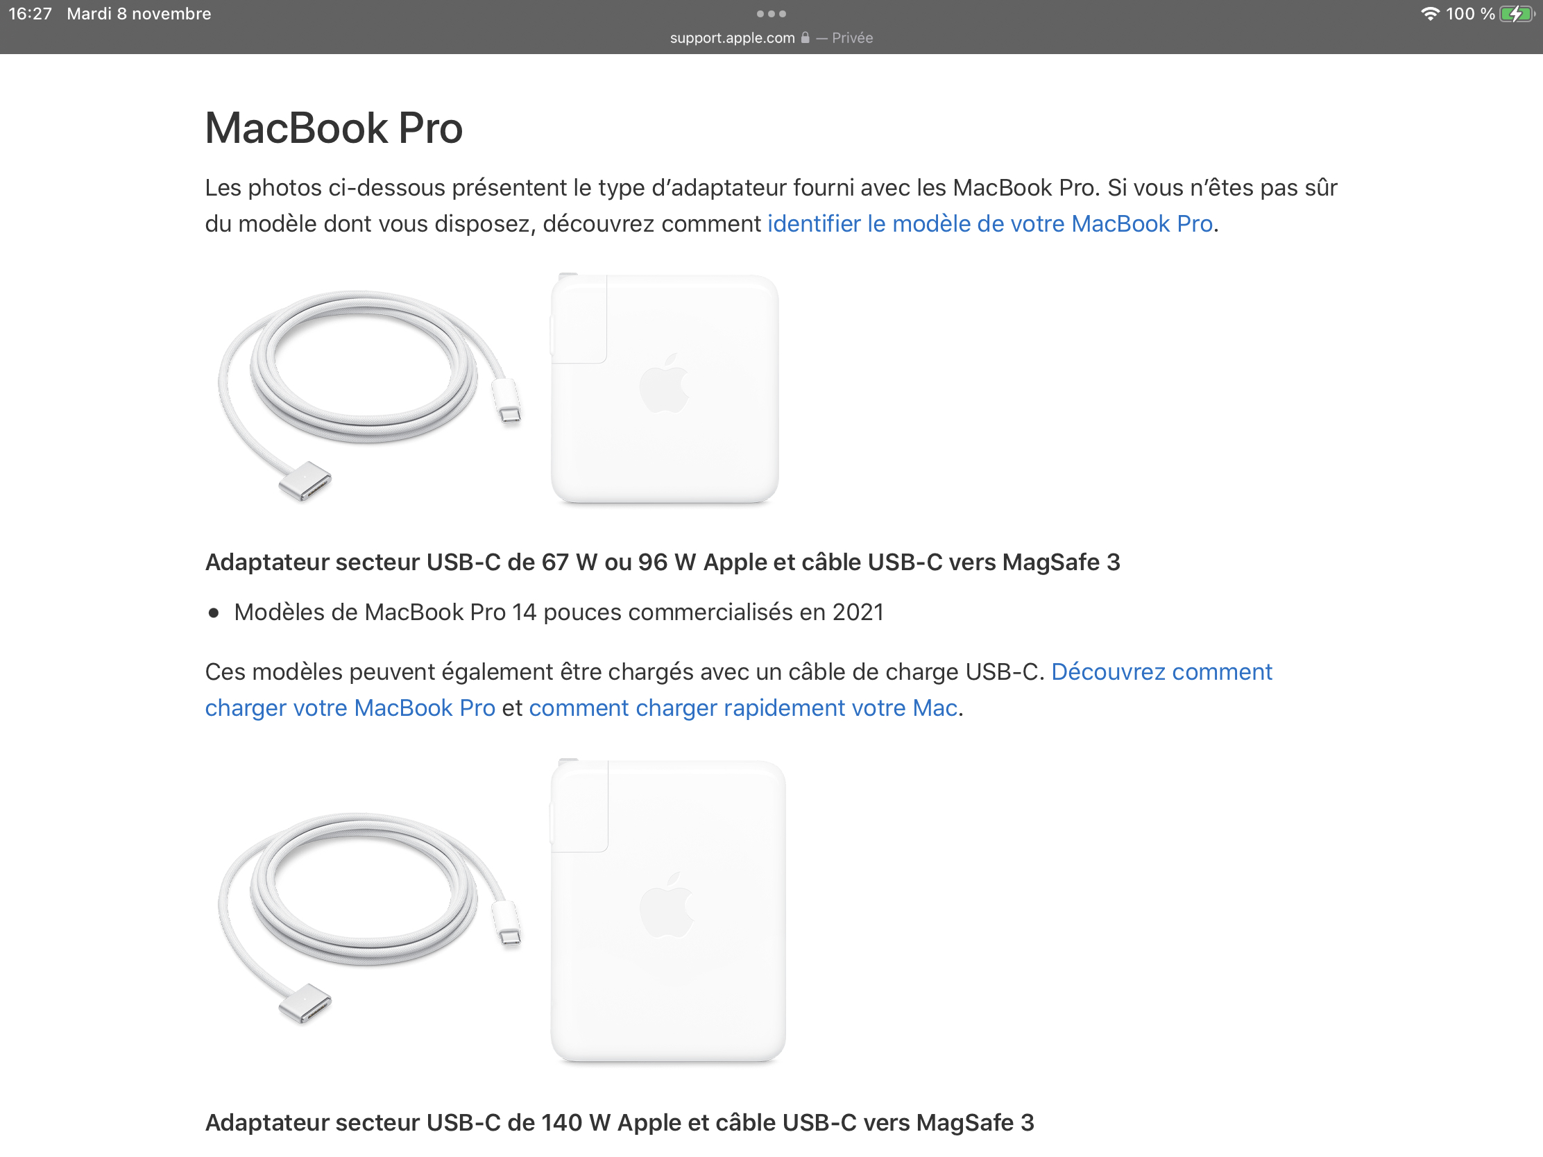Image resolution: width=1543 pixels, height=1157 pixels.
Task: Tap the 140 W adapter heading text
Action: [x=620, y=1122]
